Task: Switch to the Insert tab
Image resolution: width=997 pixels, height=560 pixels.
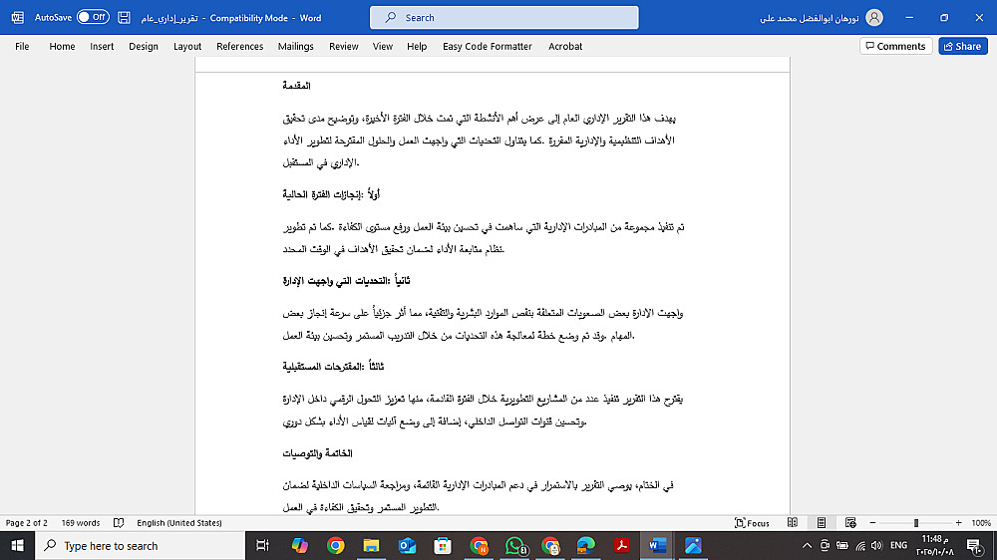Action: click(102, 47)
